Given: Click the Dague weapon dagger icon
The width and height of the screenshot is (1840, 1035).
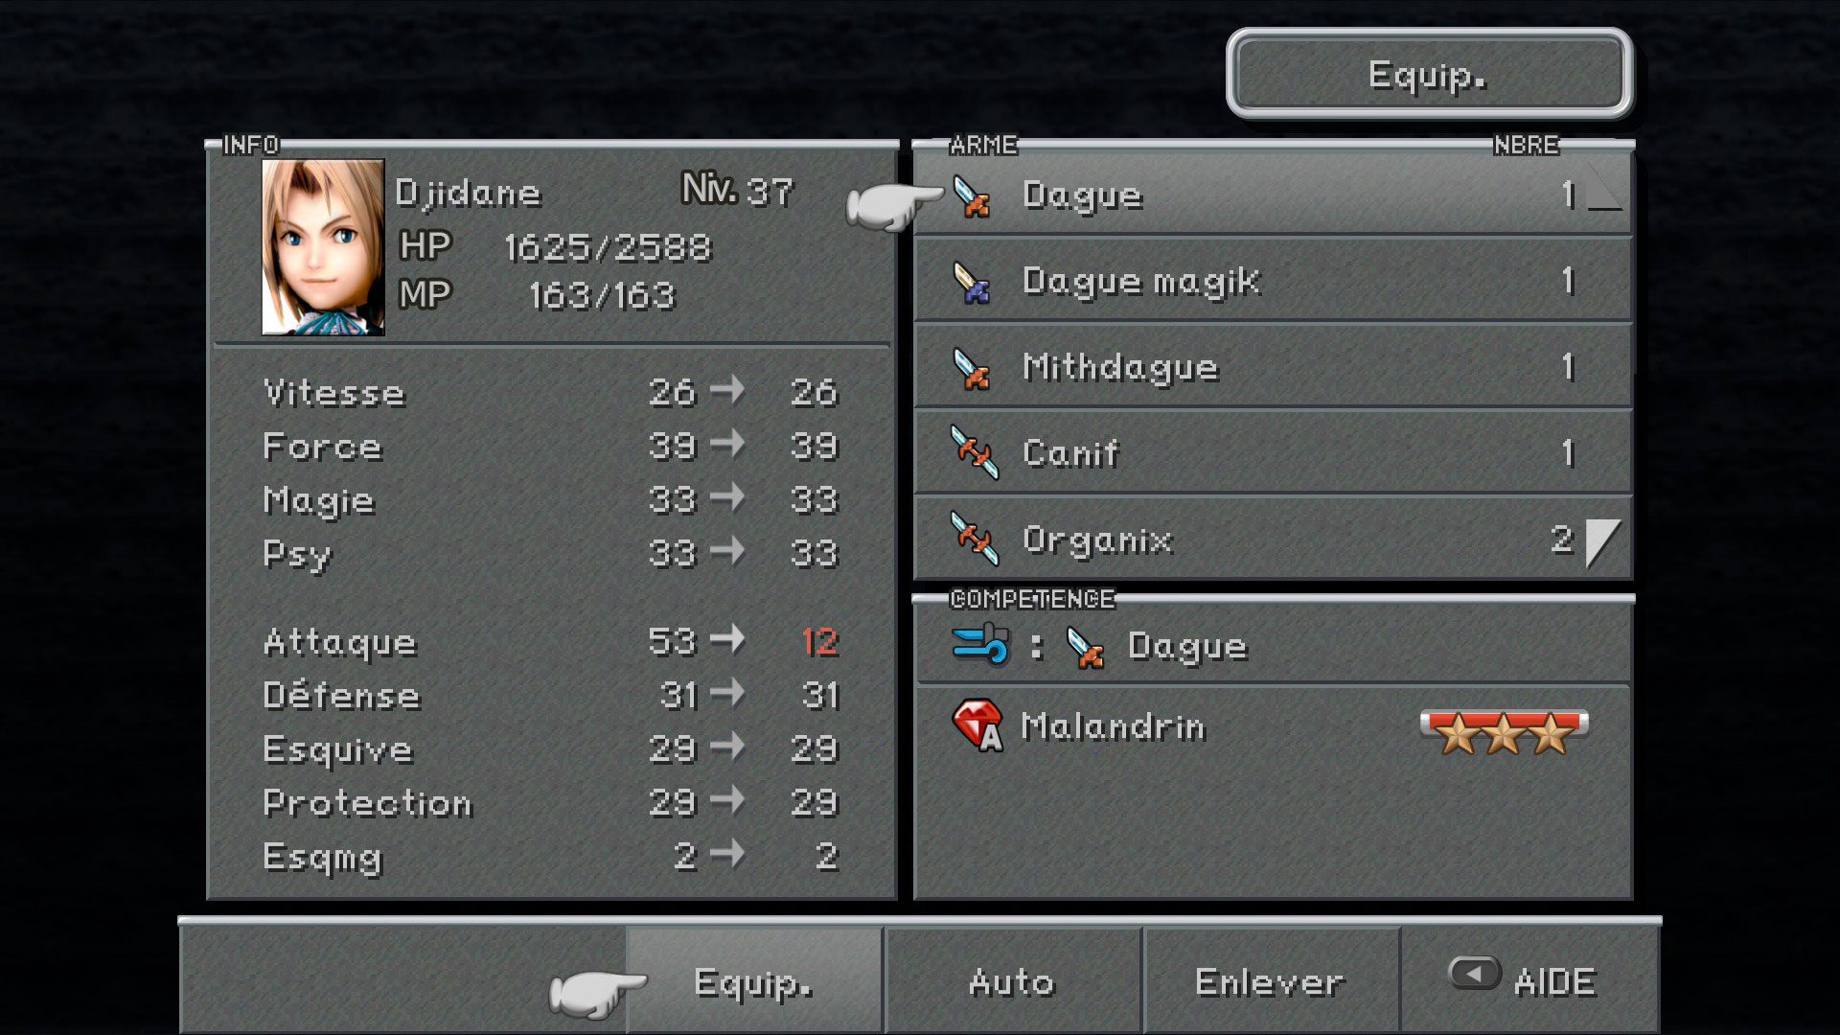Looking at the screenshot, I should click(972, 196).
